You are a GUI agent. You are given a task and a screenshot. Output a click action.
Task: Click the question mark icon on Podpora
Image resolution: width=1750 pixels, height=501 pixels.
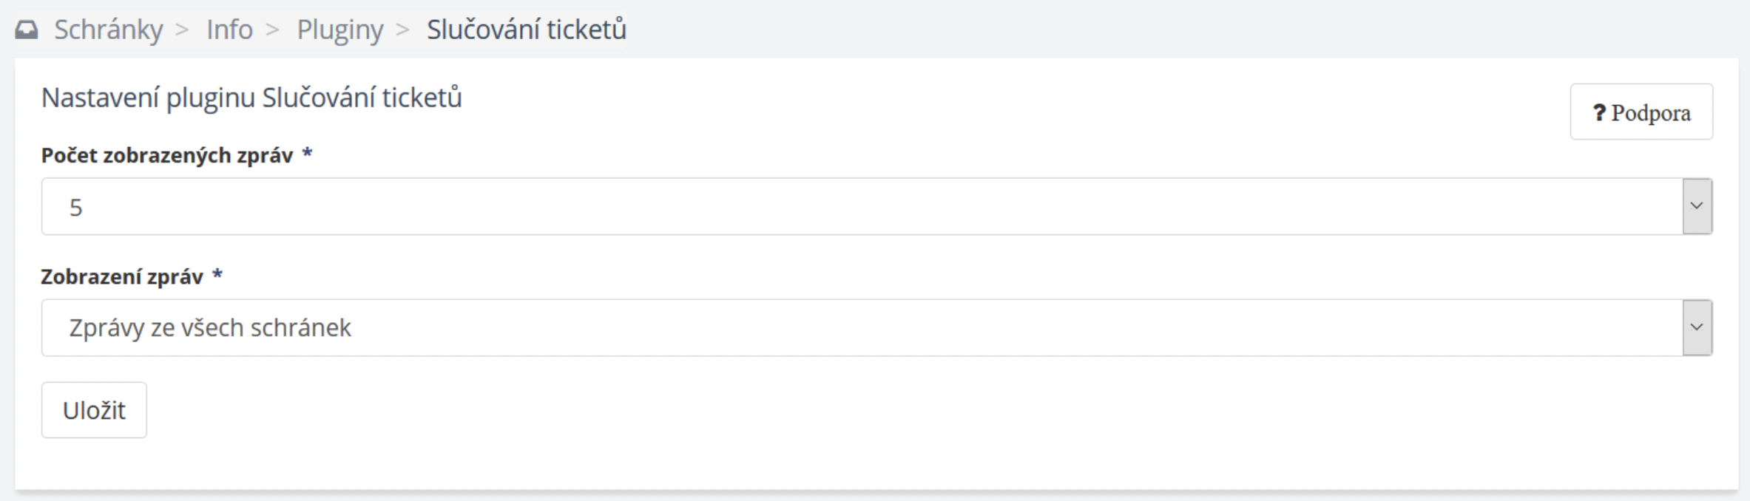(x=1599, y=113)
